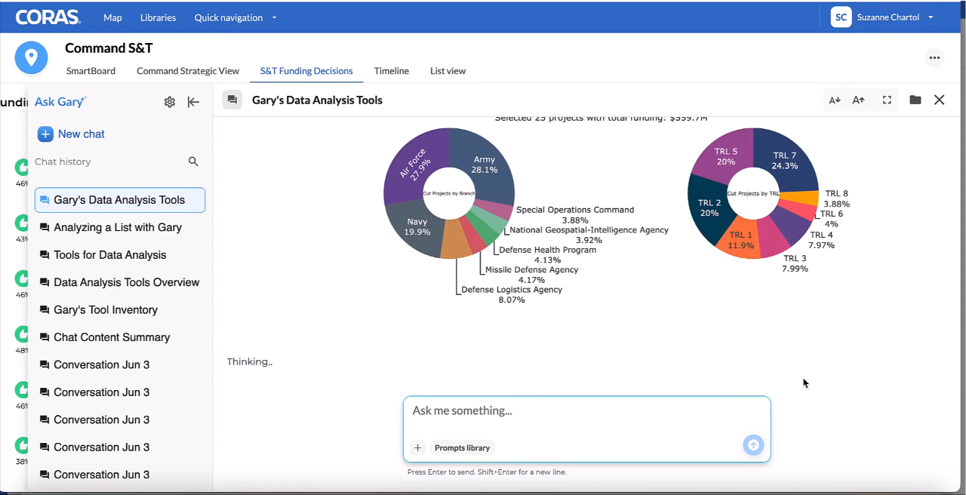Switch to Command Strategic View tab
Viewport: 966px width, 495px height.
[188, 71]
